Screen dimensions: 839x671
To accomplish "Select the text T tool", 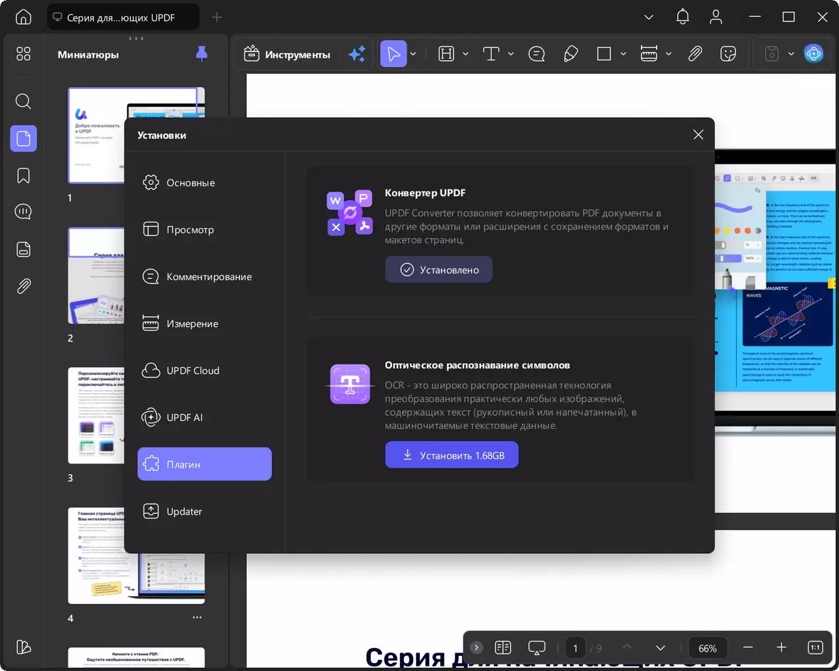I will click(x=492, y=54).
